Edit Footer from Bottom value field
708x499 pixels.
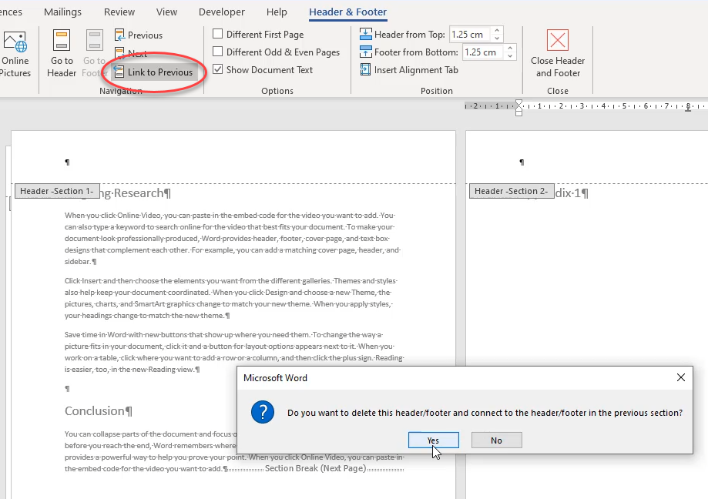483,52
